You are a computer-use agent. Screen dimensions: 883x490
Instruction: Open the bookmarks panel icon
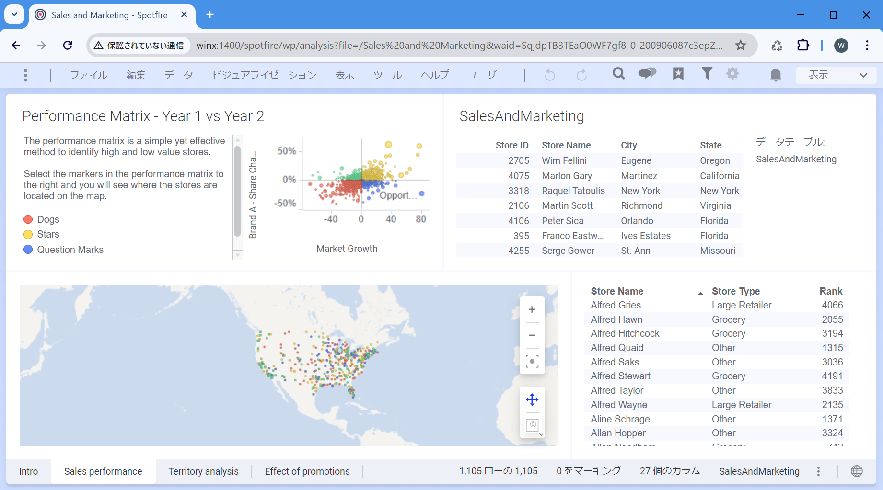click(x=678, y=74)
